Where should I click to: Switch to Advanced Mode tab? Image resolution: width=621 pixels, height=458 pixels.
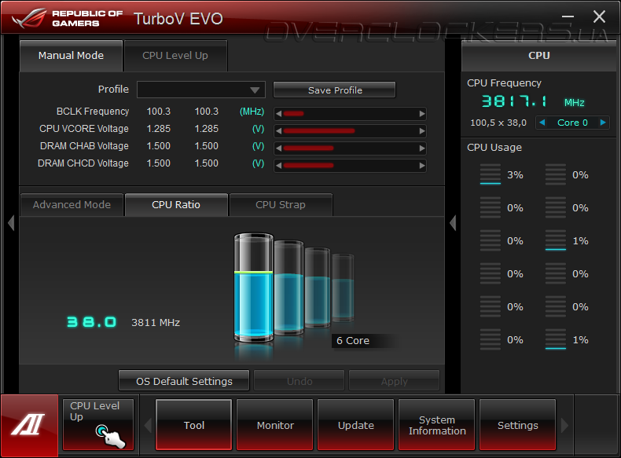[x=72, y=205]
